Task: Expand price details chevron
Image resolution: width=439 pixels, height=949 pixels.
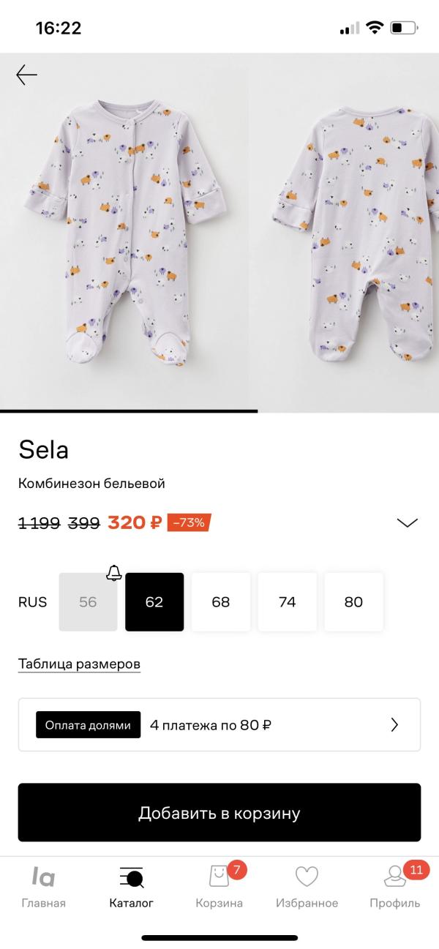Action: [x=407, y=522]
